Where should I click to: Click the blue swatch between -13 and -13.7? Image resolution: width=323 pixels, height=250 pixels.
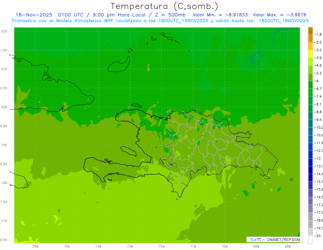(x=310, y=162)
